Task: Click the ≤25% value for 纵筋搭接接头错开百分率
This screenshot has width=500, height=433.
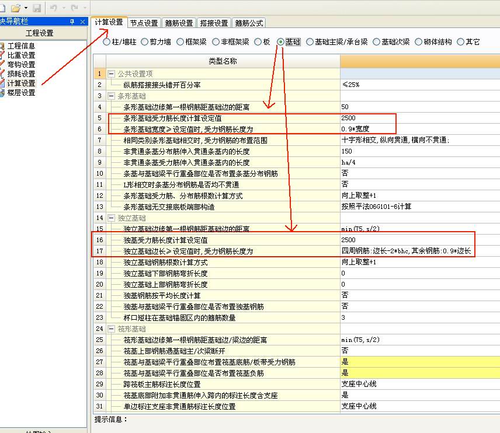Action: [420, 85]
